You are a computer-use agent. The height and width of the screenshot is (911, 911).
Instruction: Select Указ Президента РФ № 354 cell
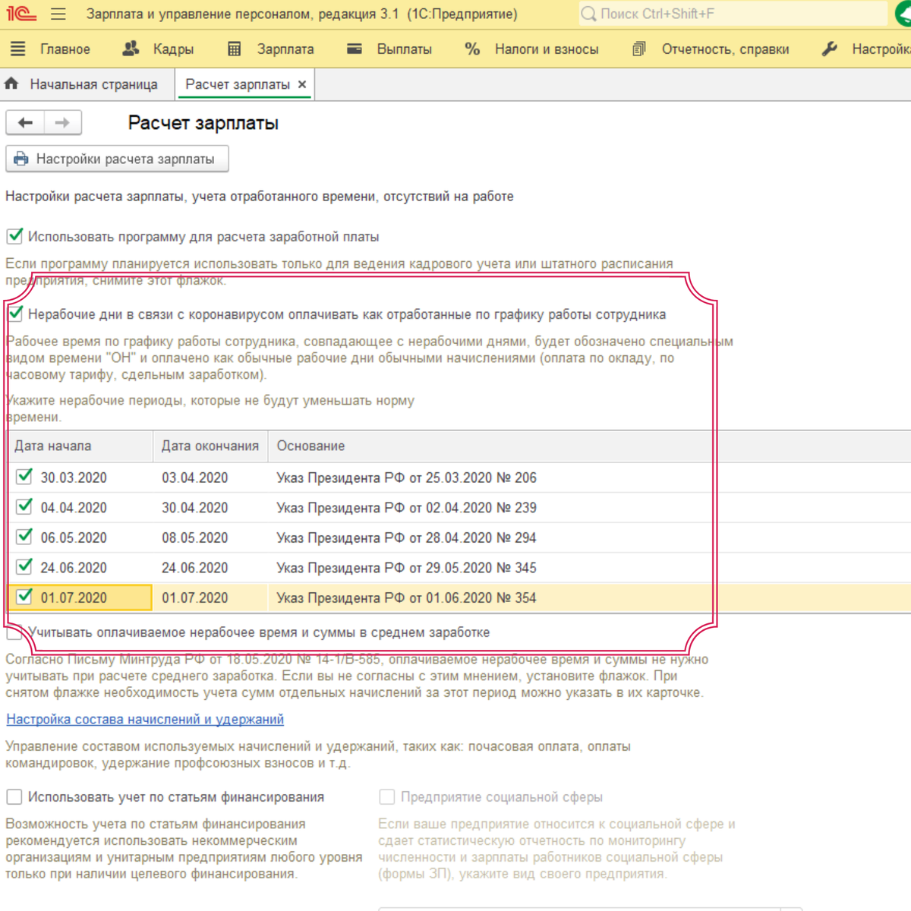[x=589, y=597]
